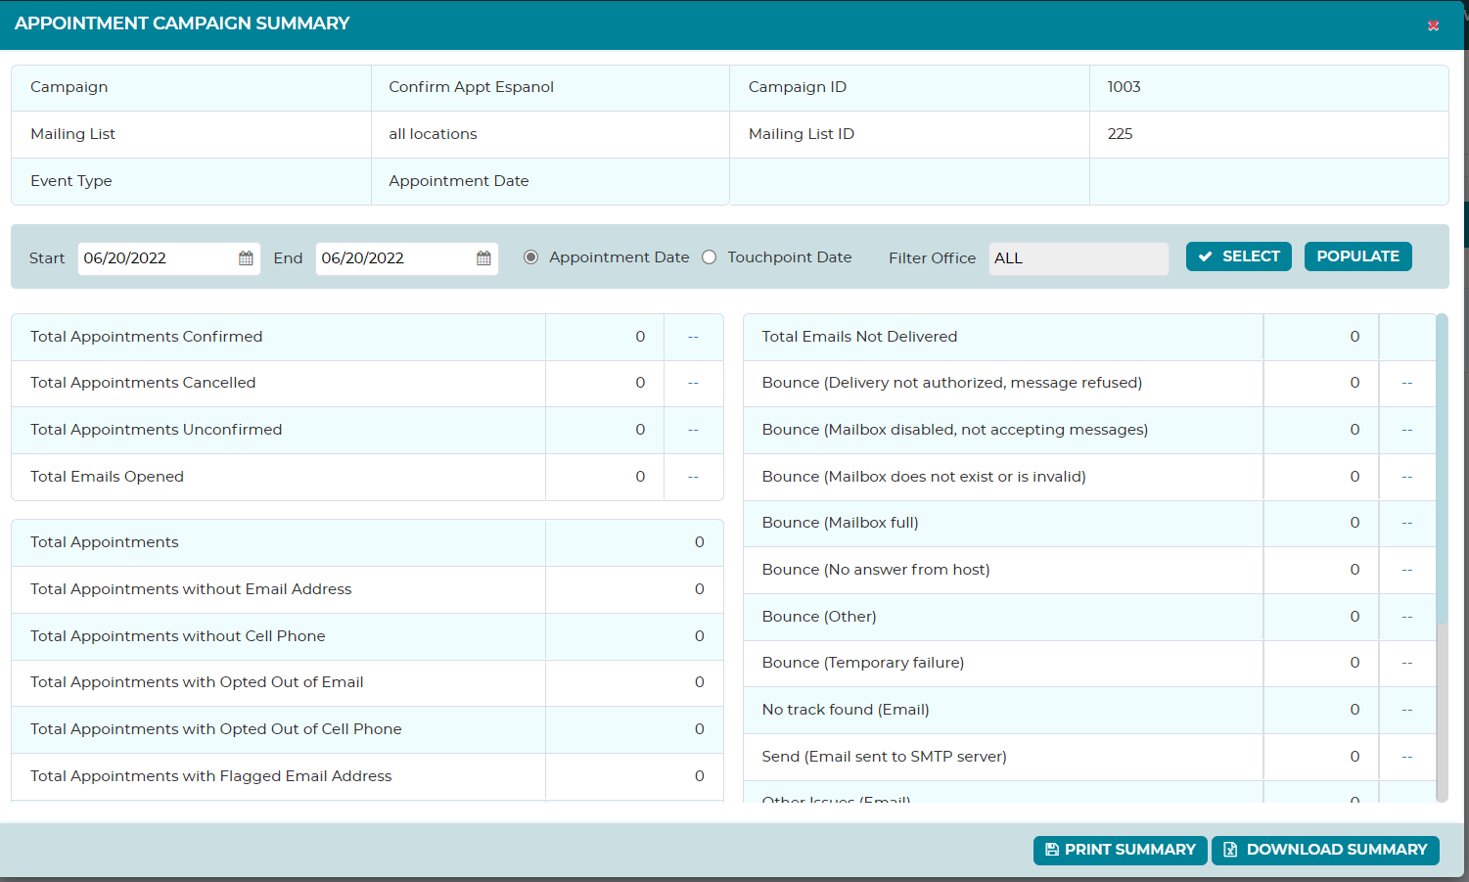This screenshot has height=882, width=1469.
Task: Click the Total Emails Not Delivered label
Action: pos(860,337)
